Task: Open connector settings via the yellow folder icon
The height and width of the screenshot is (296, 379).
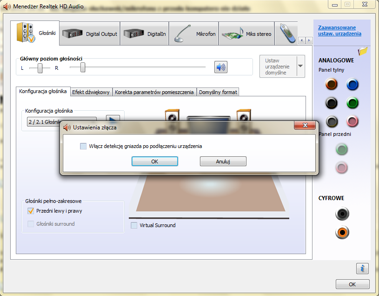Action: 363,51
